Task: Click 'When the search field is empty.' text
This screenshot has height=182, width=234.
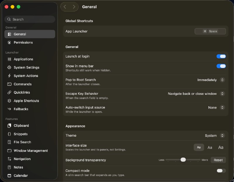Action: 87,98
